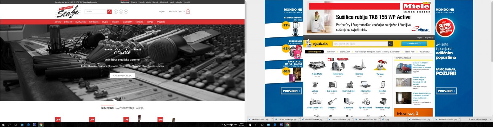Expand the STUDIO menu
The height and width of the screenshot is (138, 493).
coord(106,22)
